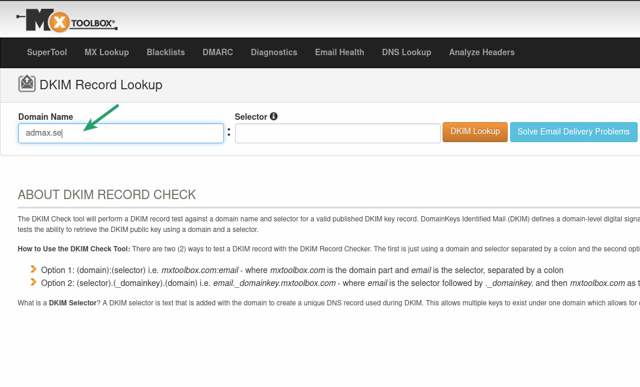
Task: Click the Domain Name input field
Action: pyautogui.click(x=120, y=133)
